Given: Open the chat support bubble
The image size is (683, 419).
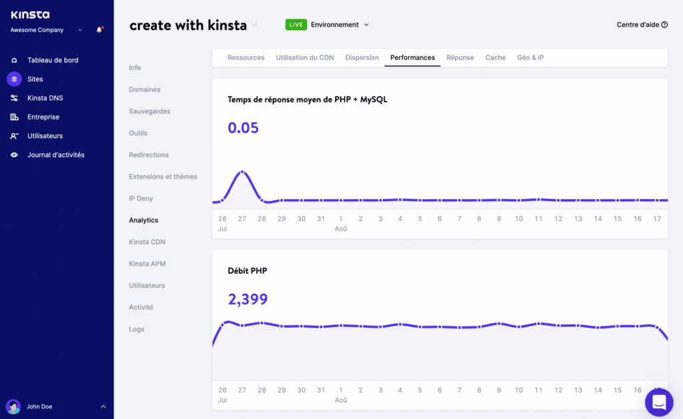Looking at the screenshot, I should point(659,402).
